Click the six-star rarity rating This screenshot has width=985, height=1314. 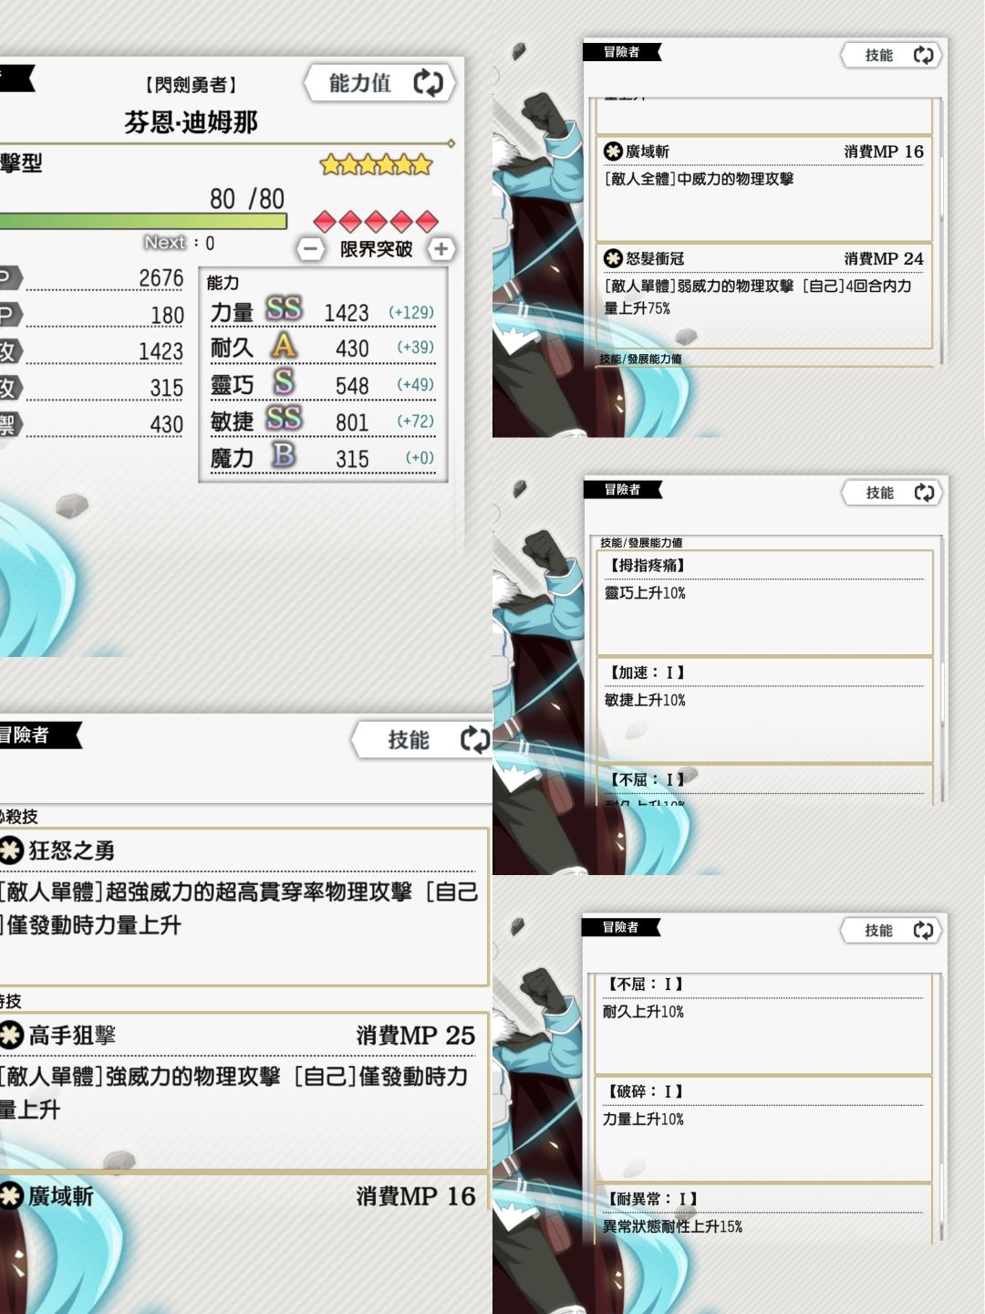pyautogui.click(x=376, y=164)
